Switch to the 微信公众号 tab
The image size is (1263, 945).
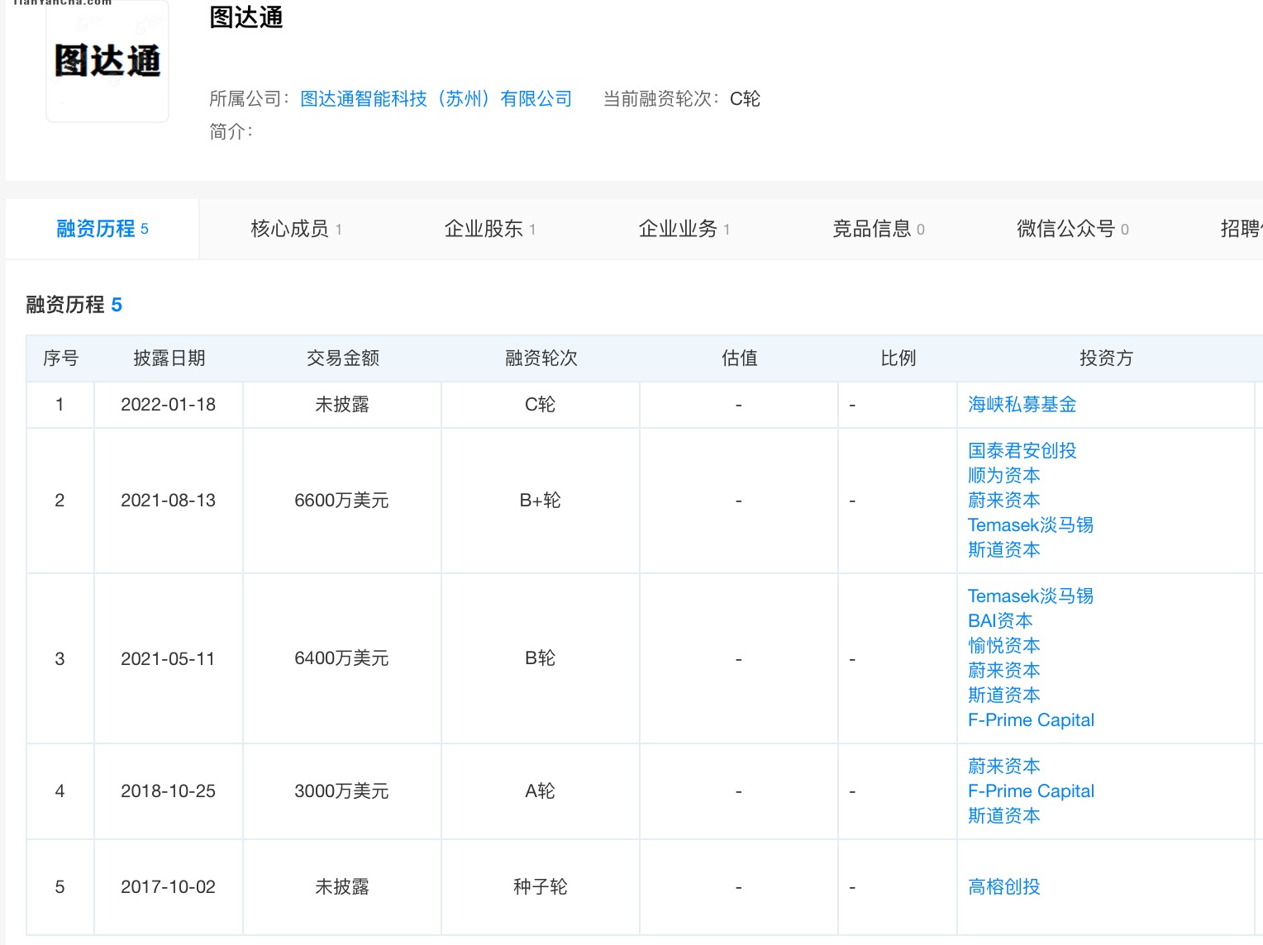(x=1073, y=229)
